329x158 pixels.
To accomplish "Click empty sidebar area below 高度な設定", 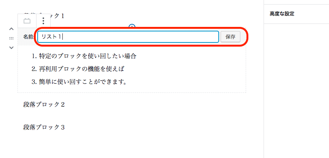I will click(296, 90).
